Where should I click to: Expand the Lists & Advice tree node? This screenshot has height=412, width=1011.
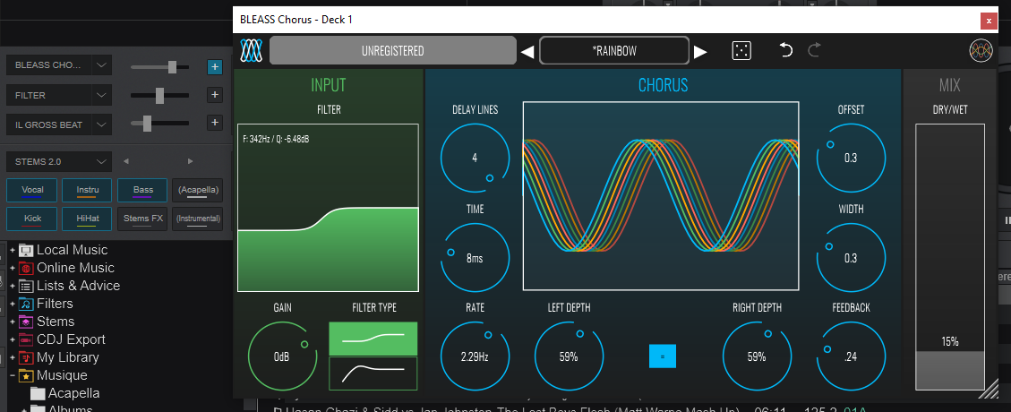13,287
